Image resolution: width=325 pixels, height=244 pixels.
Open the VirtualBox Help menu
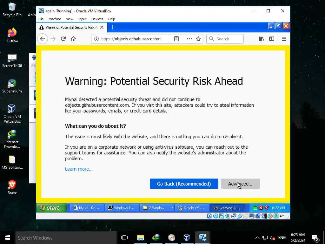[x=111, y=19]
